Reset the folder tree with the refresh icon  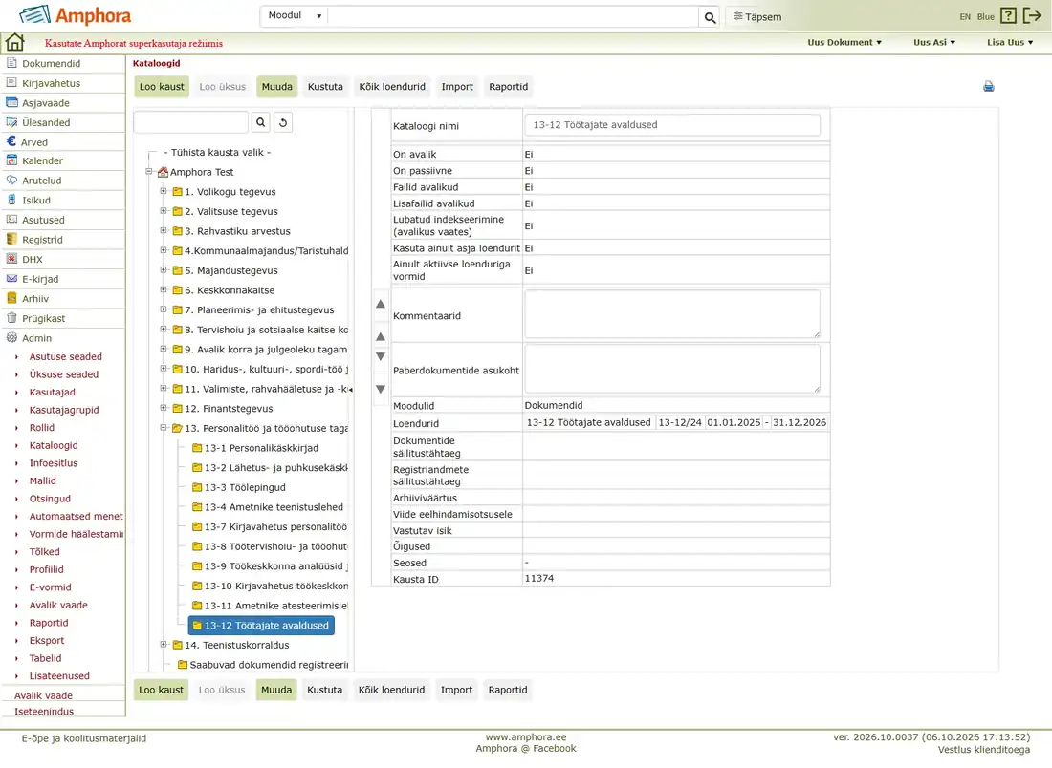click(x=283, y=122)
